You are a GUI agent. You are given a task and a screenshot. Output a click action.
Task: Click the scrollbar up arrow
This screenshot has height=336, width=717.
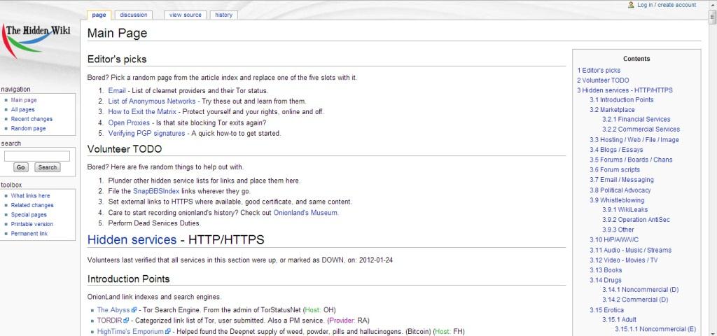pos(712,5)
